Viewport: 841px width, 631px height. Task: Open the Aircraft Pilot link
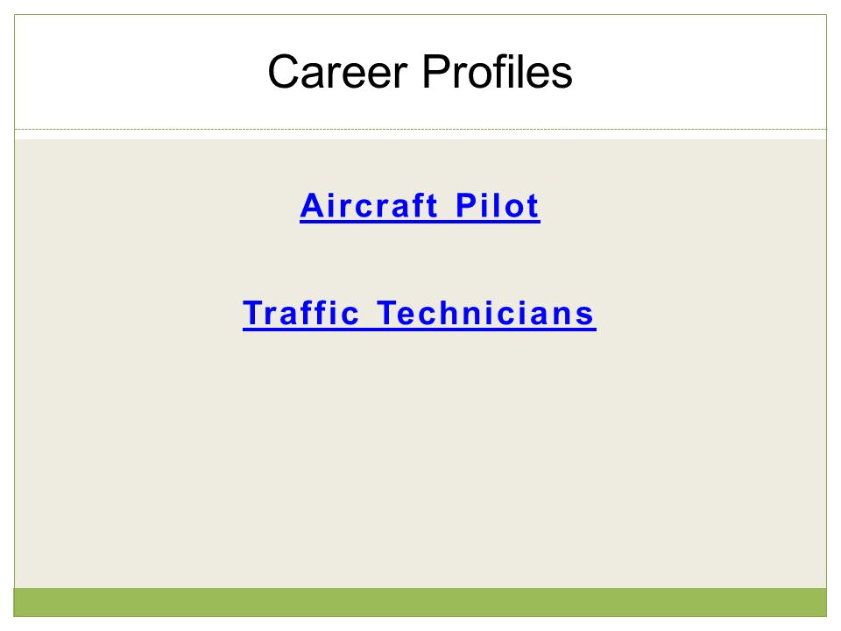coord(420,206)
